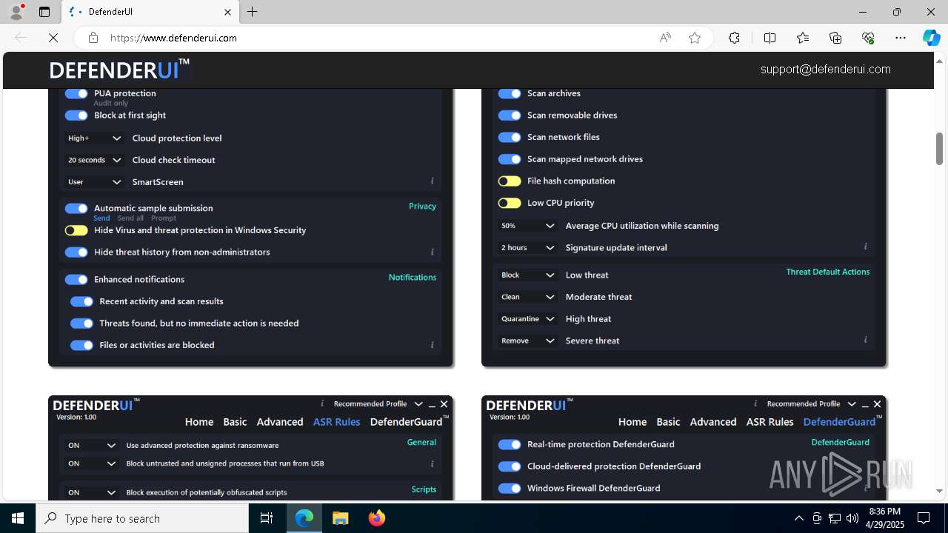Switch to Home tab in ASR Rules window
Viewport: 948px width, 533px height.
coord(199,422)
